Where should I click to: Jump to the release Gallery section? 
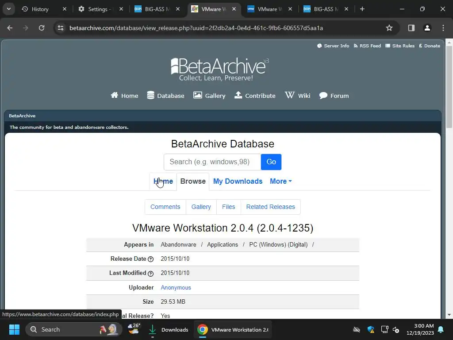(201, 207)
